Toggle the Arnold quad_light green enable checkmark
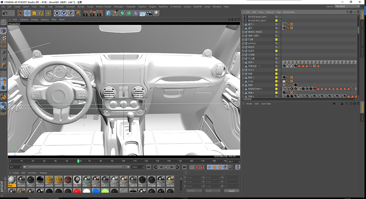The height and width of the screenshot is (199, 366). pyautogui.click(x=281, y=17)
